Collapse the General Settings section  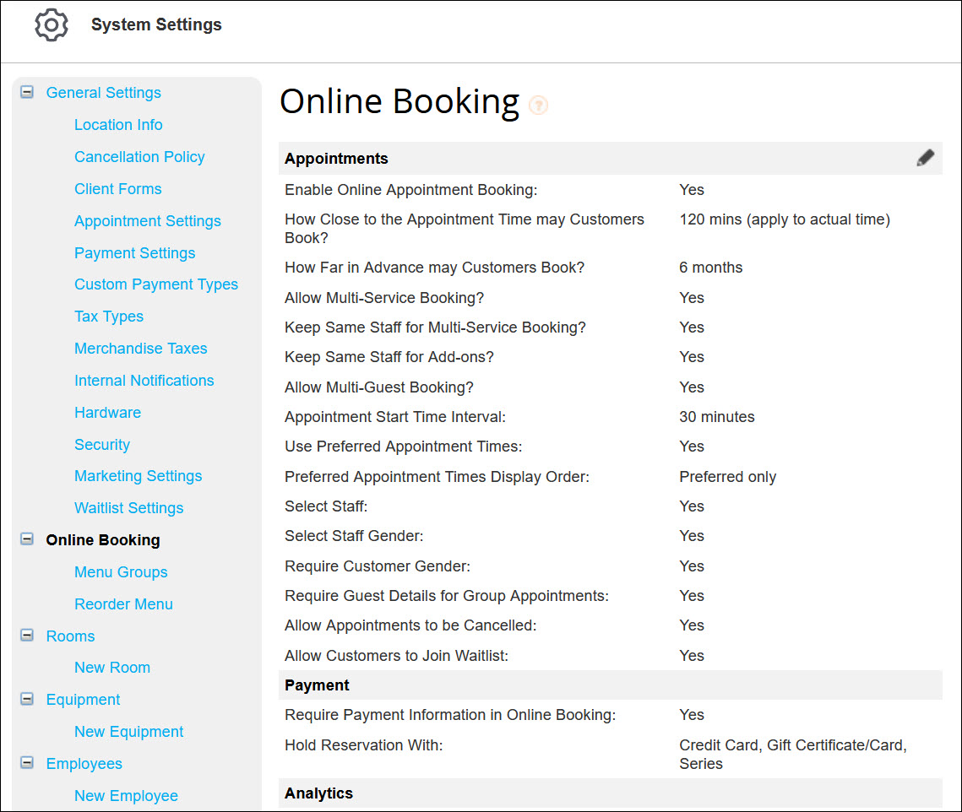(26, 91)
